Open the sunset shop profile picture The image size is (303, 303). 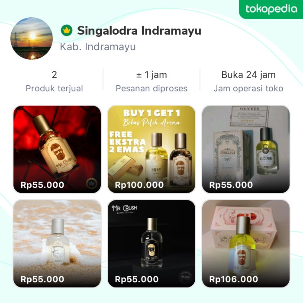point(31,39)
